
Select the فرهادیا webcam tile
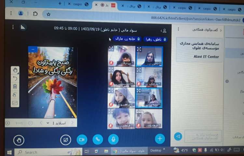(149, 119)
